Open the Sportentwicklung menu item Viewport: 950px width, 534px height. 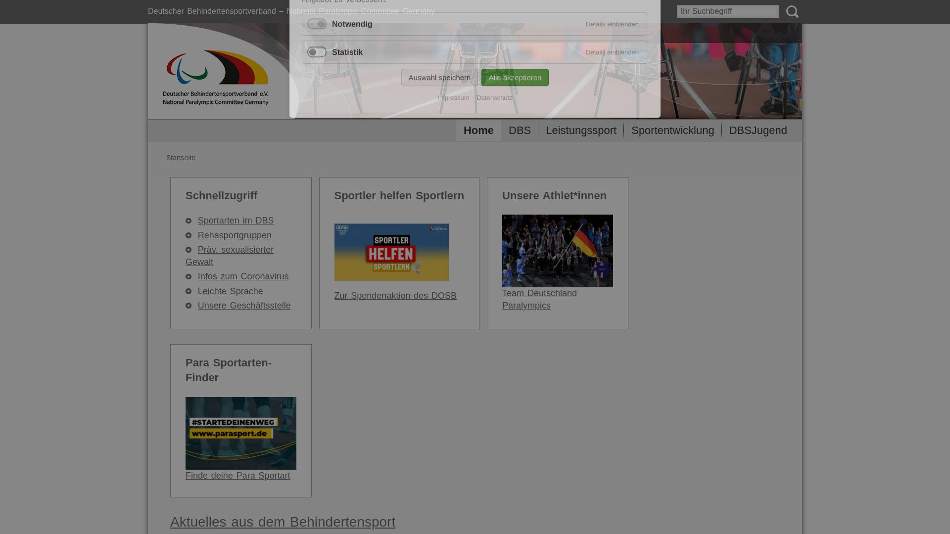click(x=672, y=130)
